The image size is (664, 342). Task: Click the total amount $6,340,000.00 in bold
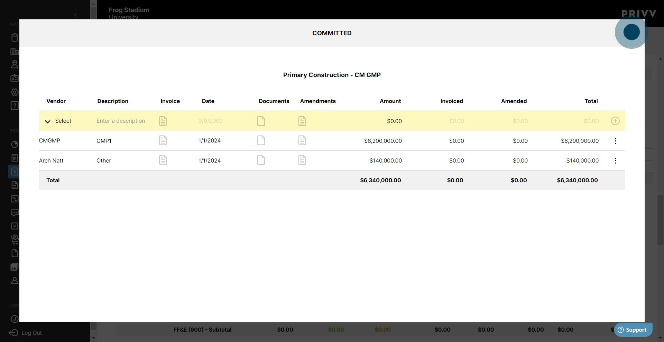point(380,180)
